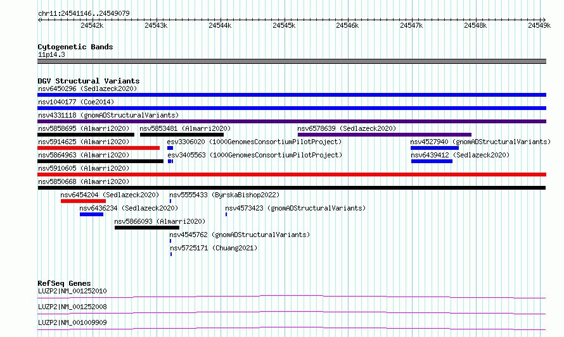Click nsv5555433 (ByrskaBishop2022) label
The image size is (564, 337).
click(224, 195)
